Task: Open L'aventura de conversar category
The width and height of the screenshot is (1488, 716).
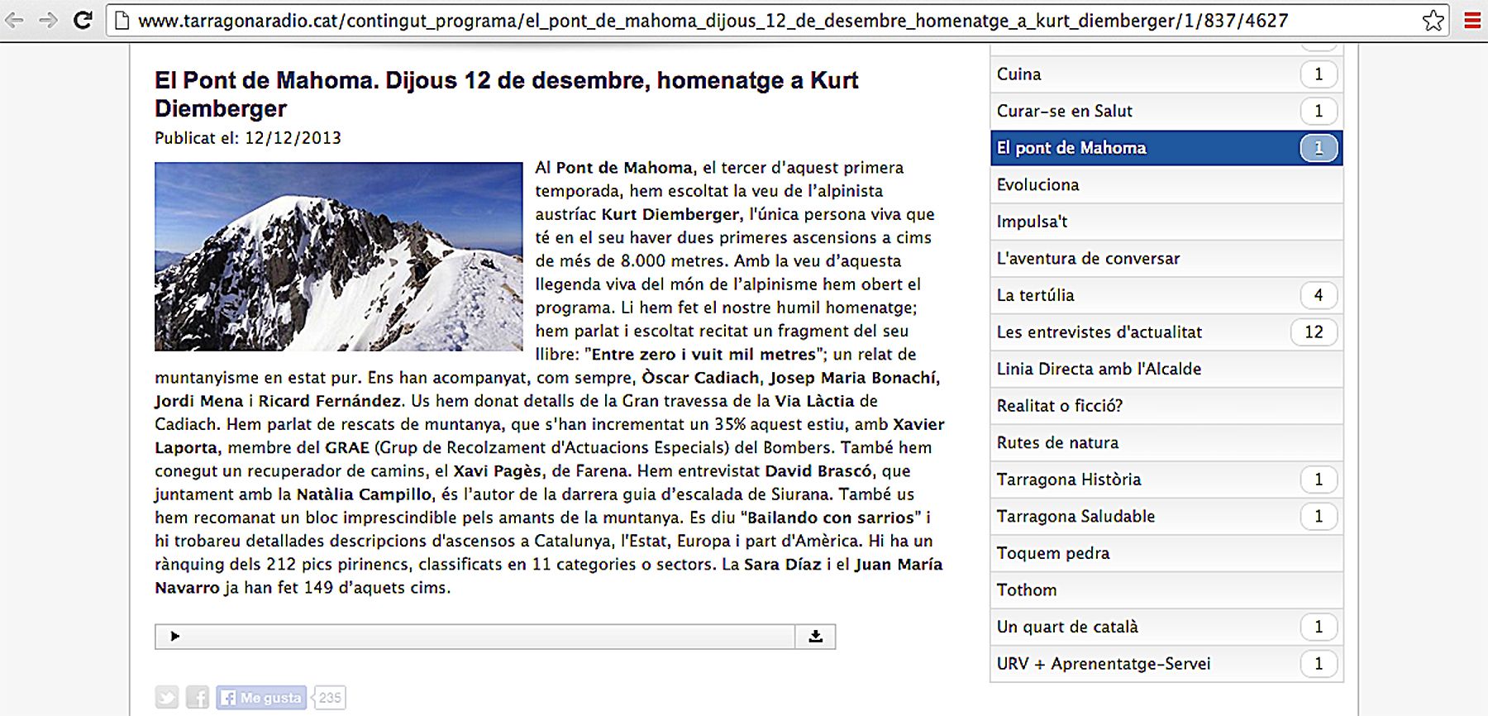Action: 1166,258
